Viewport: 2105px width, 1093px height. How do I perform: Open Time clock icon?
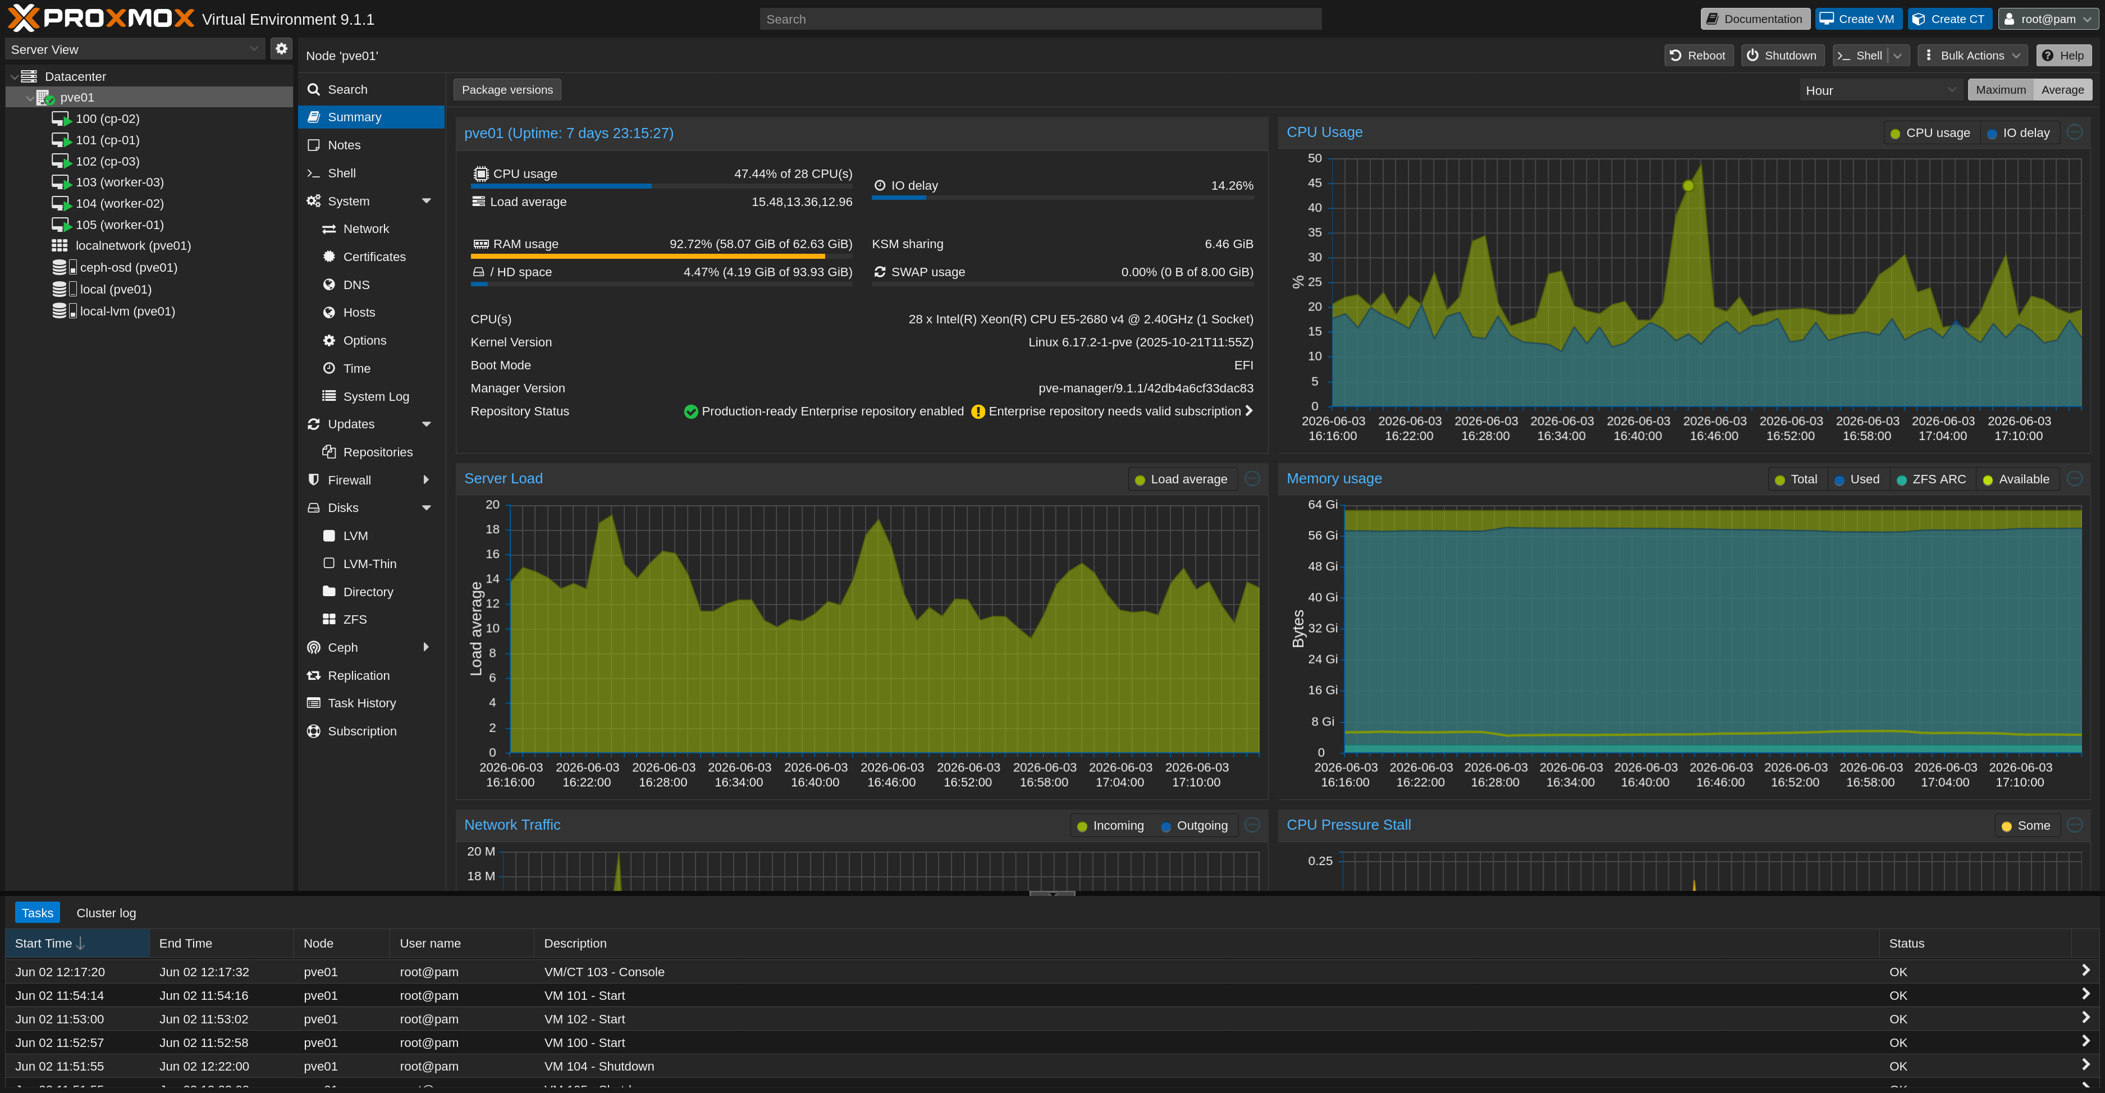click(x=330, y=369)
